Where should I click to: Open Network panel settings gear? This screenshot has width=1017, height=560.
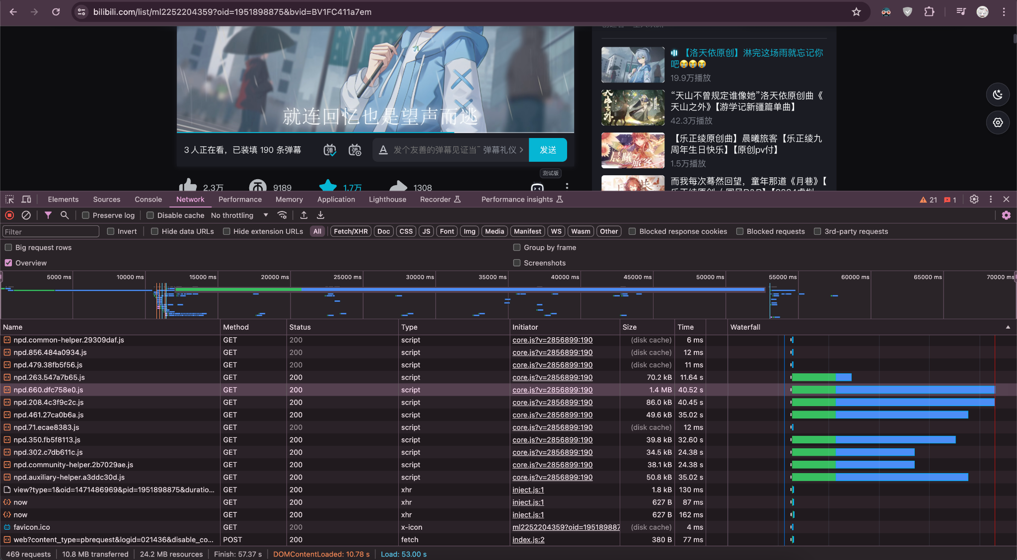pos(1007,215)
